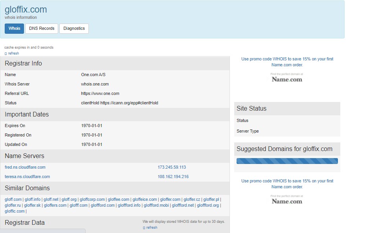Click the Suggested Domains loading progress bar
380x233 pixels.
pyautogui.click(x=287, y=161)
